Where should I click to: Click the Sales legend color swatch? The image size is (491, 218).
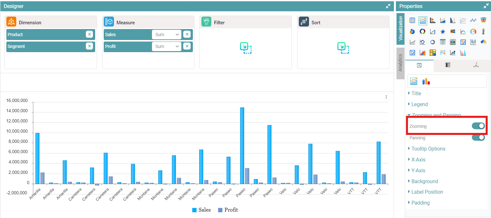click(x=194, y=210)
